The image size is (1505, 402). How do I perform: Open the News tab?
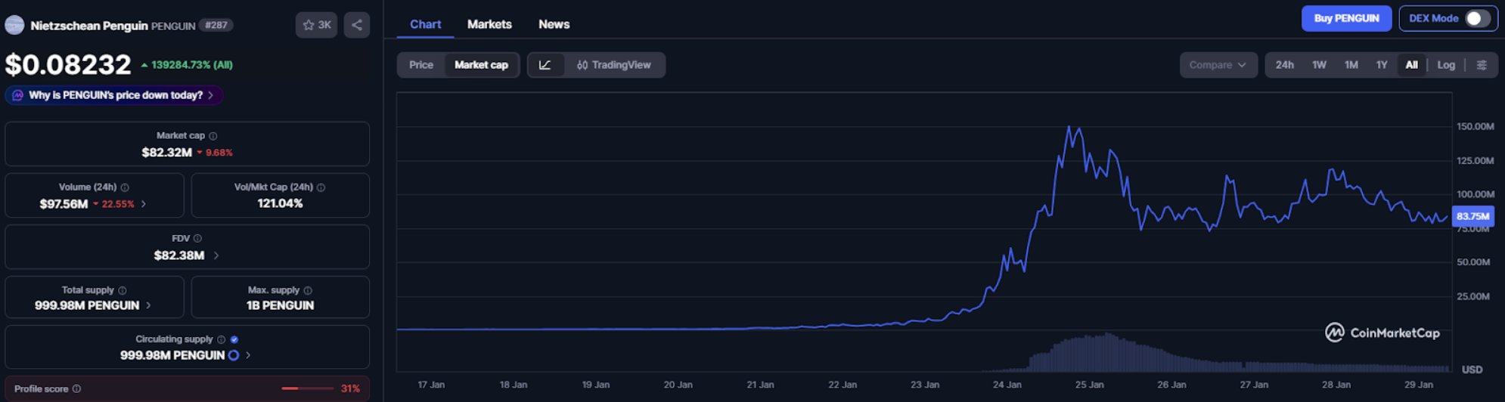(554, 24)
